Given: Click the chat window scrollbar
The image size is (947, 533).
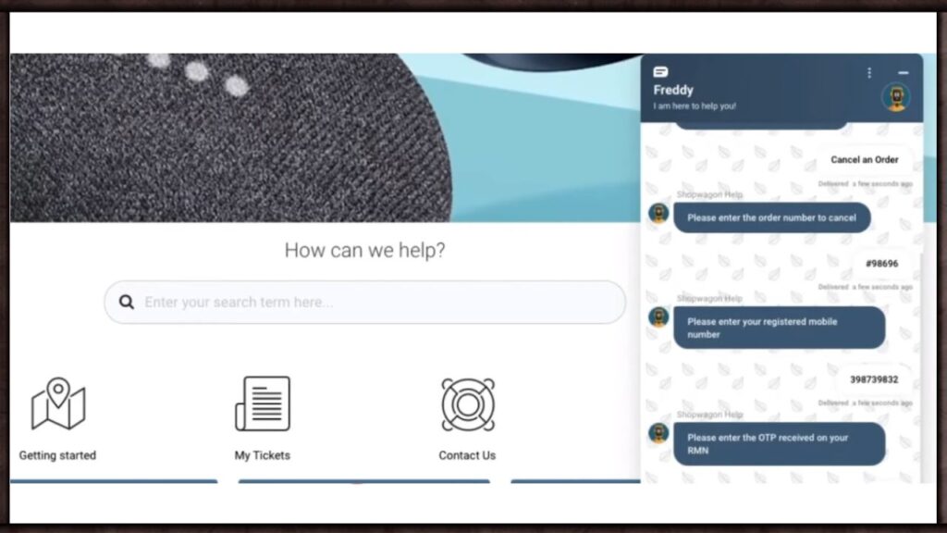Looking at the screenshot, I should (x=920, y=368).
